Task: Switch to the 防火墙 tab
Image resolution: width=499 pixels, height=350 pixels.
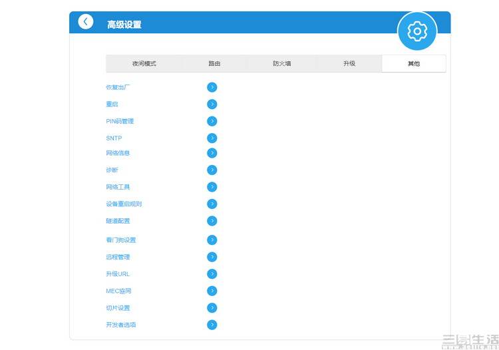Action: [x=281, y=64]
